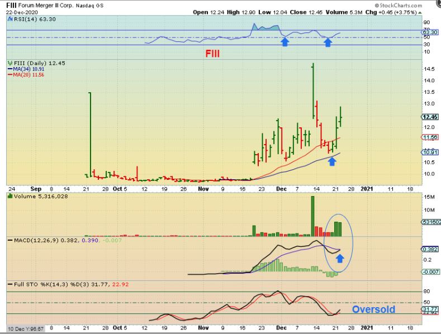Click the 15M volume axis label

(429, 197)
